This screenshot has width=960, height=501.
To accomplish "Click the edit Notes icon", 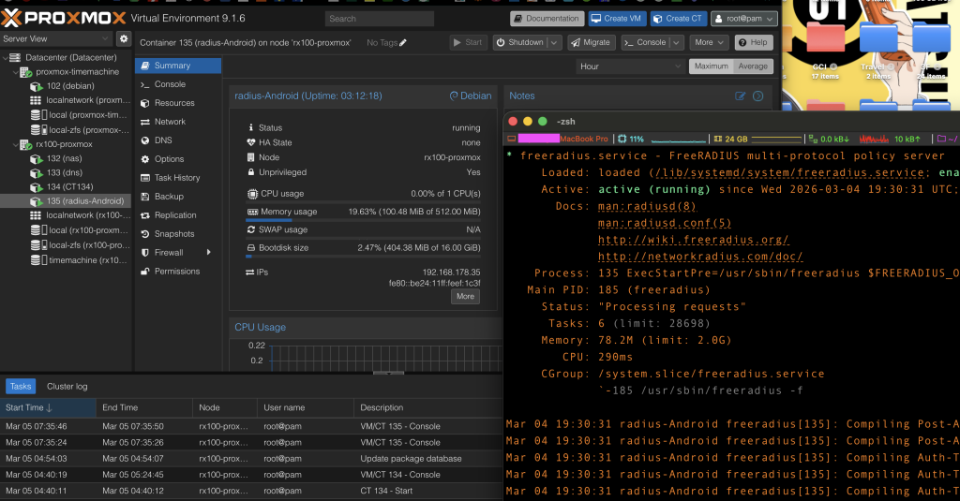I will coord(741,96).
